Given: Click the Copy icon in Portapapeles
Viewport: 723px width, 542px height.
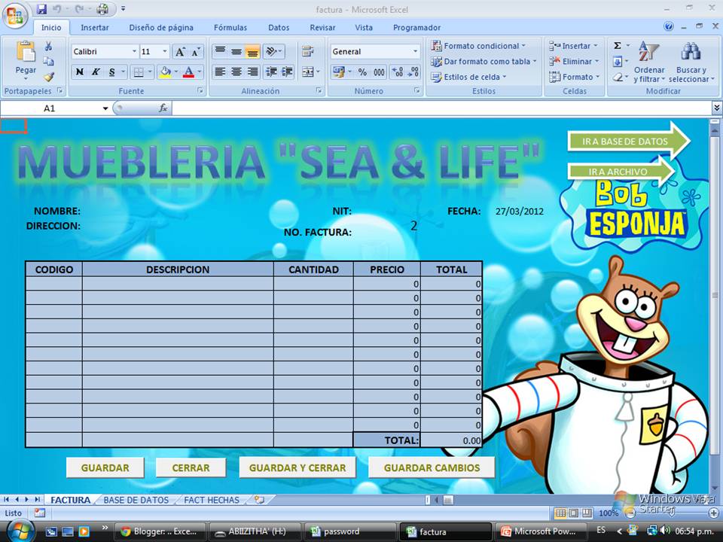Looking at the screenshot, I should coord(48,61).
